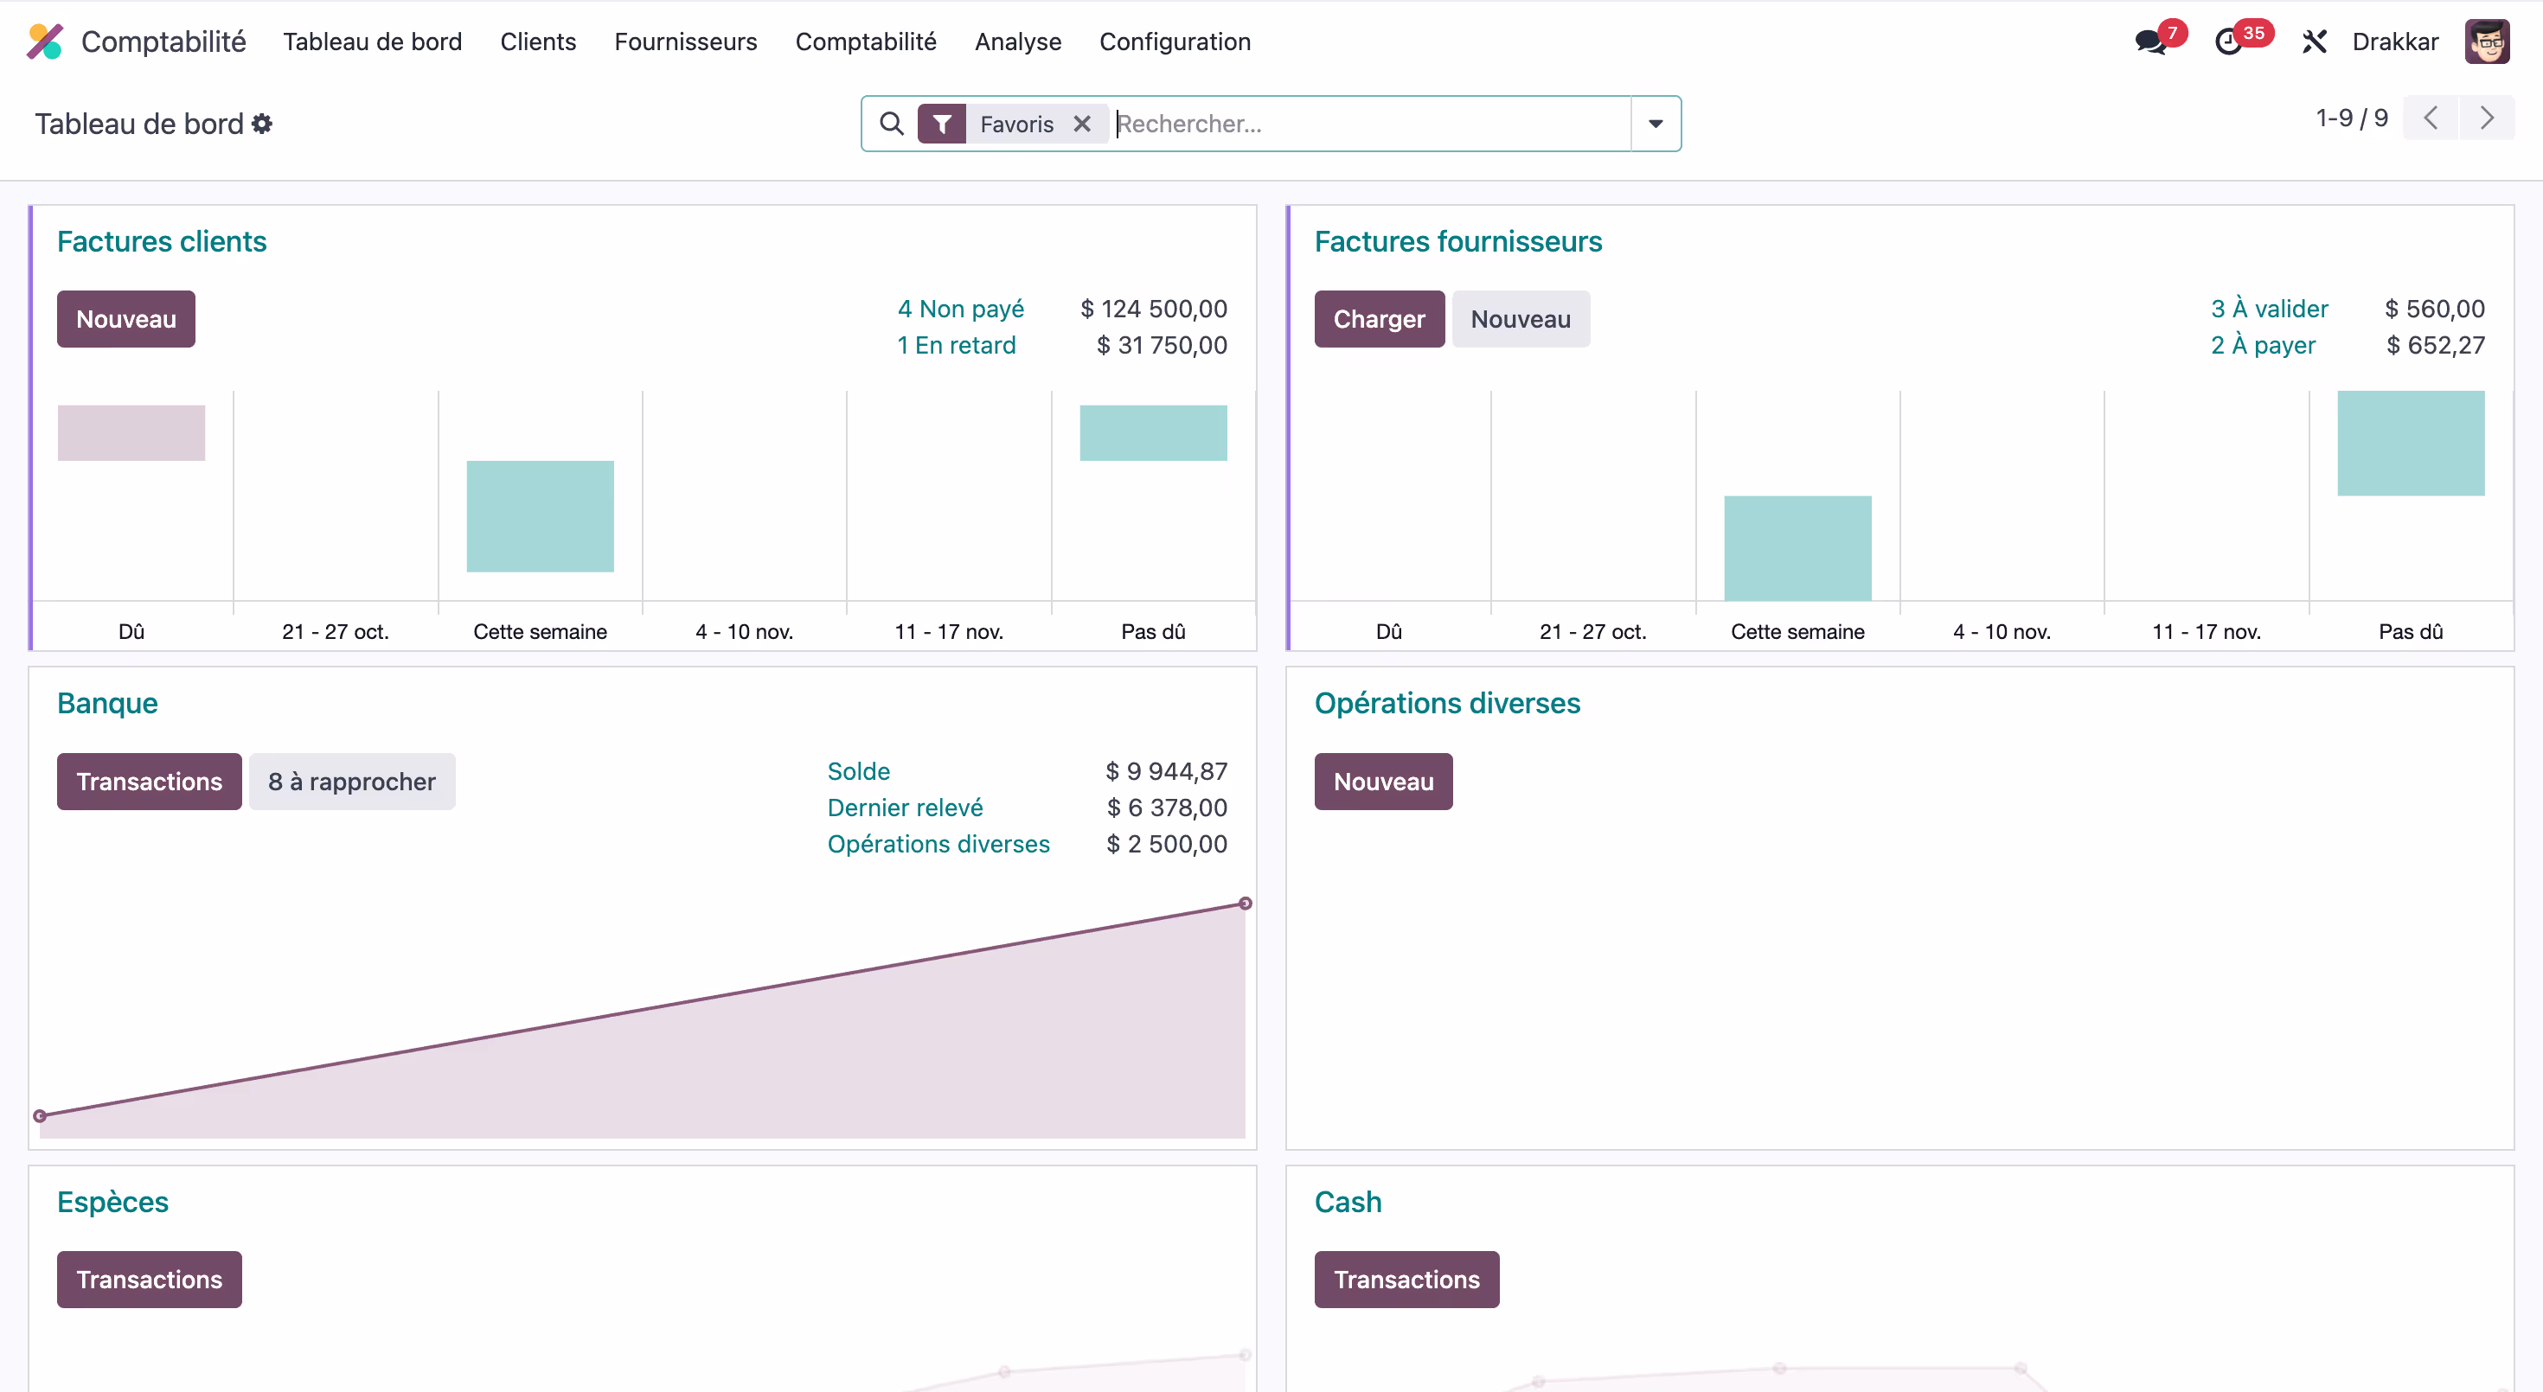Click the filter funnel icon in search bar
The height and width of the screenshot is (1392, 2543).
point(943,124)
